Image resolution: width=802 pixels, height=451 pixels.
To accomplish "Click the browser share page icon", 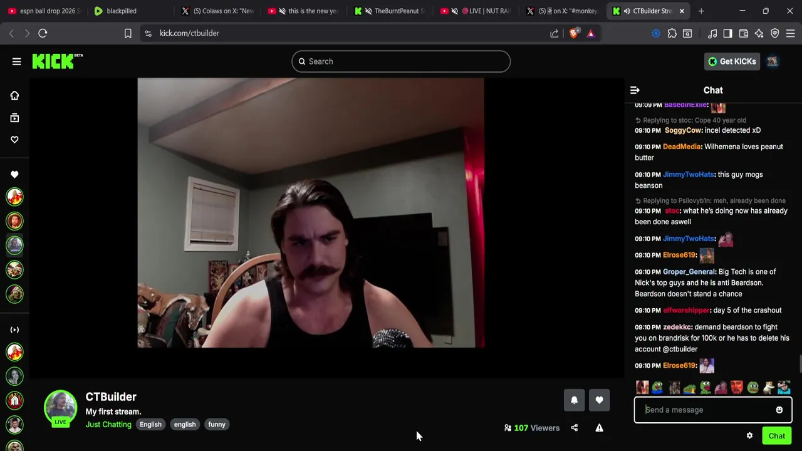I will 555,33.
